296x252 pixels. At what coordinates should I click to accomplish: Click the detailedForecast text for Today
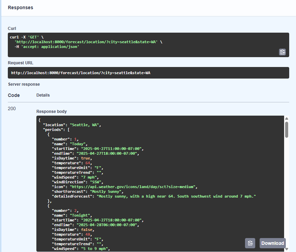click(x=176, y=196)
